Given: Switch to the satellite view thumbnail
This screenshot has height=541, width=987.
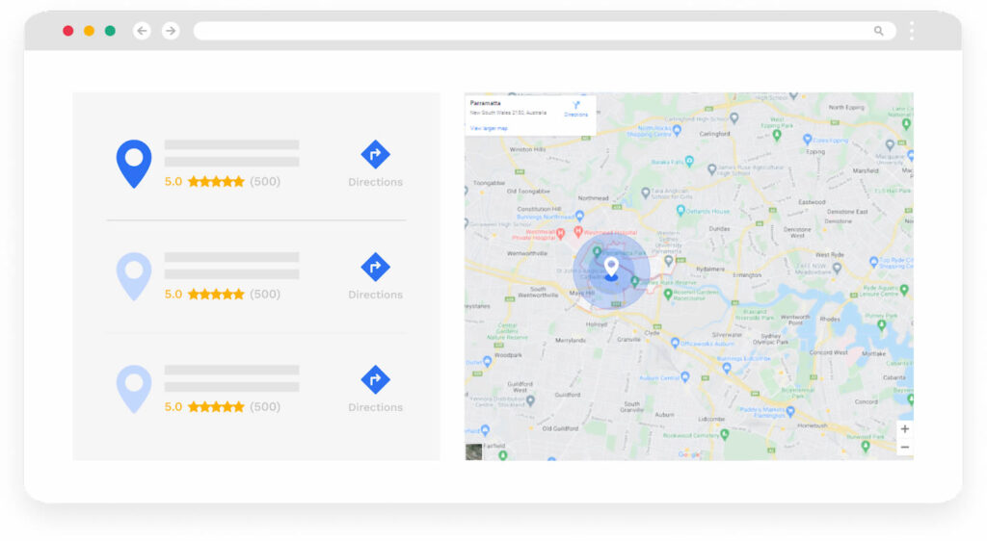Looking at the screenshot, I should (x=474, y=451).
